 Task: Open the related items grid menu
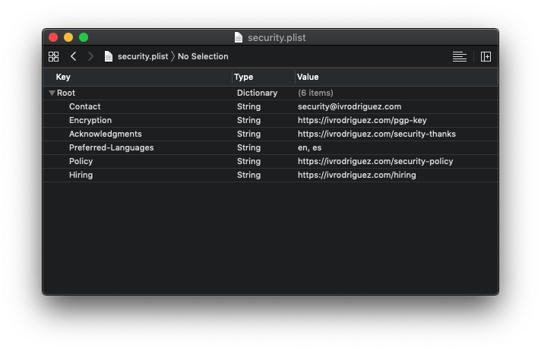pyautogui.click(x=53, y=56)
